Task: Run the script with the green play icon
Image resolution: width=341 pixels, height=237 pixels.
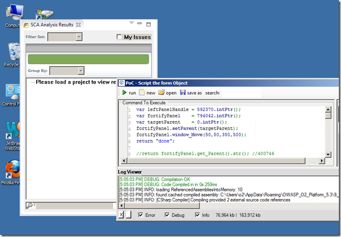Action: point(125,93)
